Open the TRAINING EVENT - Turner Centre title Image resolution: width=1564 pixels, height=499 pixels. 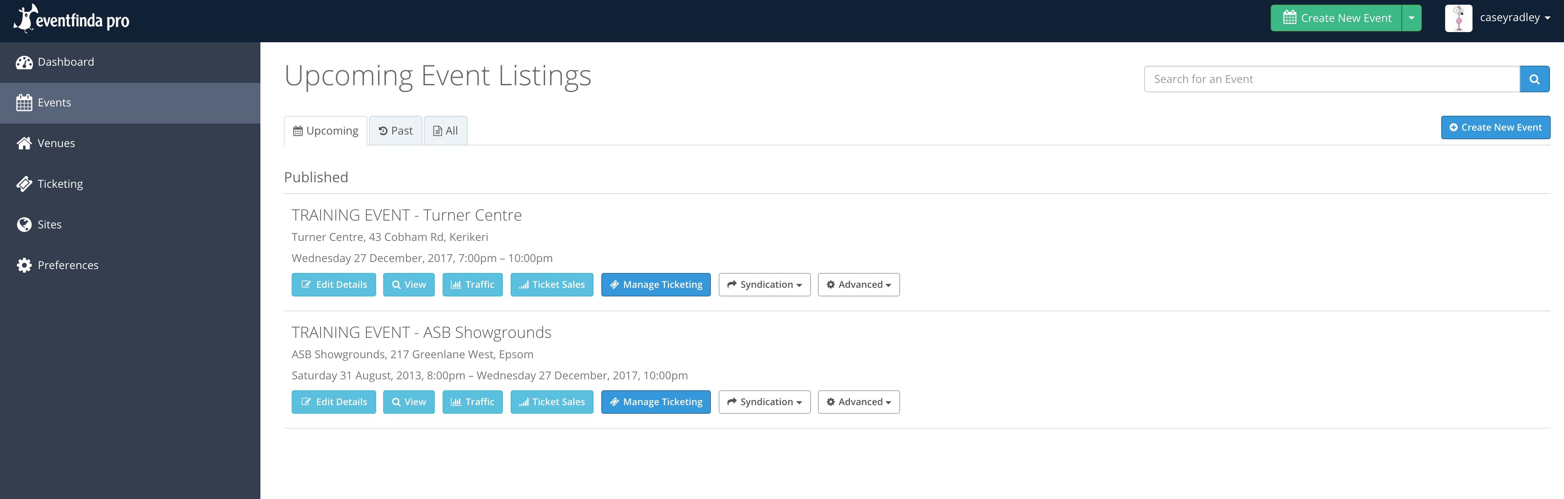[x=406, y=215]
